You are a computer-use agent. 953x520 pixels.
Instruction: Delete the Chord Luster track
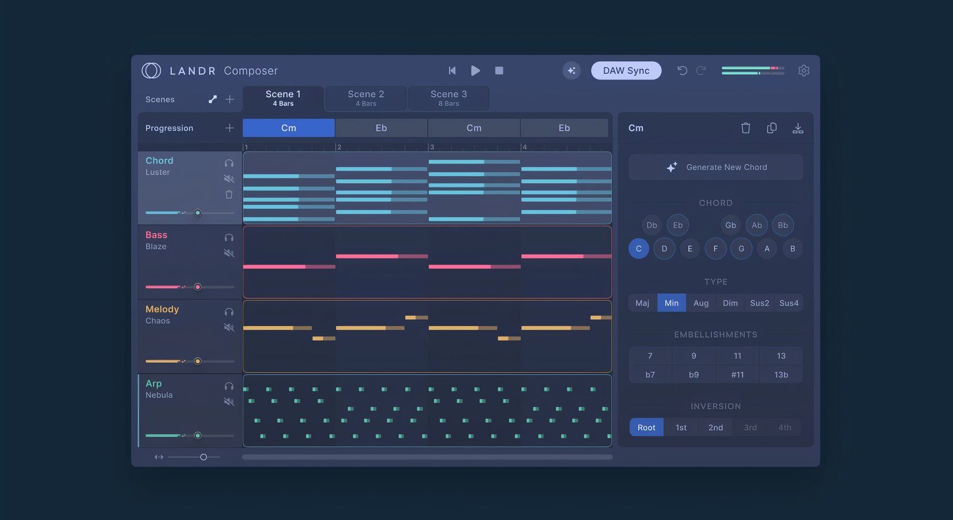click(x=229, y=194)
